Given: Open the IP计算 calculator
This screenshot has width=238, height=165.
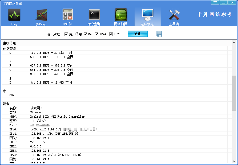Looking at the screenshot, I should click(x=67, y=17).
